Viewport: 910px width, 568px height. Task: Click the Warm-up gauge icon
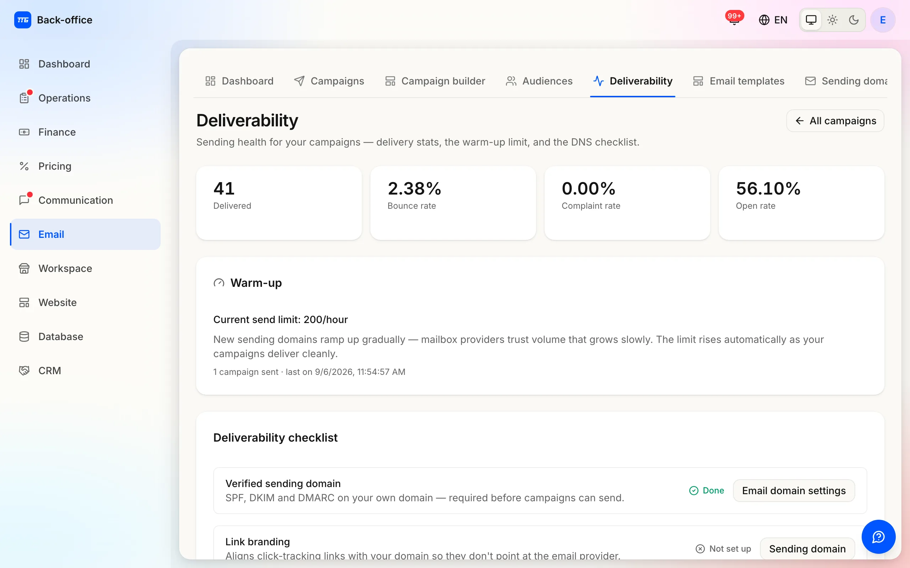pos(219,283)
